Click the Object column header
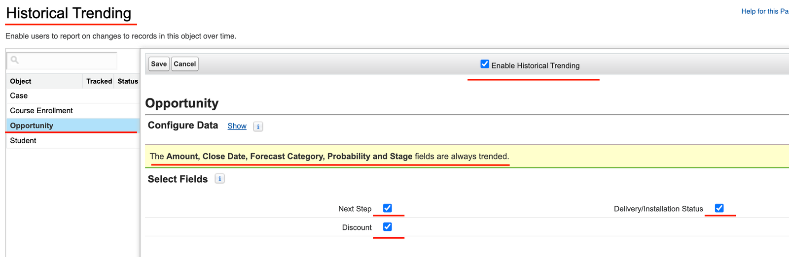Image resolution: width=789 pixels, height=257 pixels. tap(21, 81)
